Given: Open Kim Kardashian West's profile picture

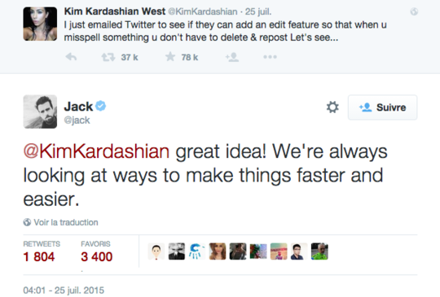Looking at the screenshot, I should click(x=40, y=24).
